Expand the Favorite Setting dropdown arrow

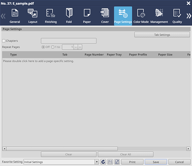[x=97, y=162]
